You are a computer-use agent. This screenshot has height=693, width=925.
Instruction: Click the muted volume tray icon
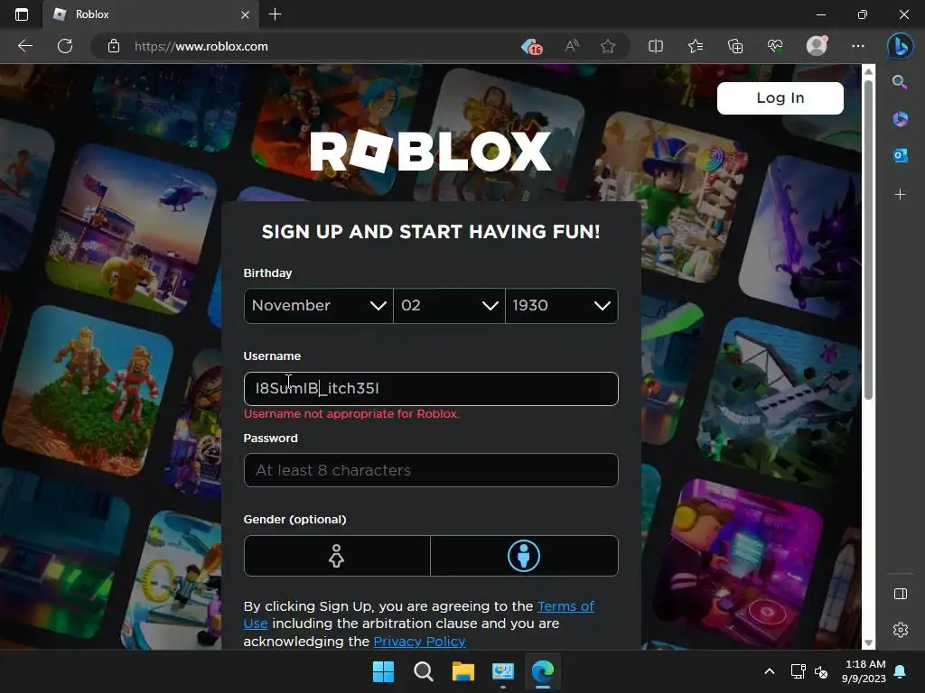tap(820, 671)
